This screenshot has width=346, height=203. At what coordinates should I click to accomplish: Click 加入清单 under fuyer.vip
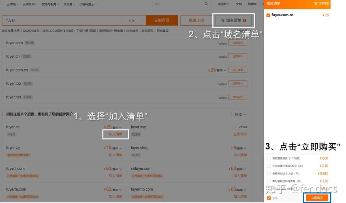[115, 155]
